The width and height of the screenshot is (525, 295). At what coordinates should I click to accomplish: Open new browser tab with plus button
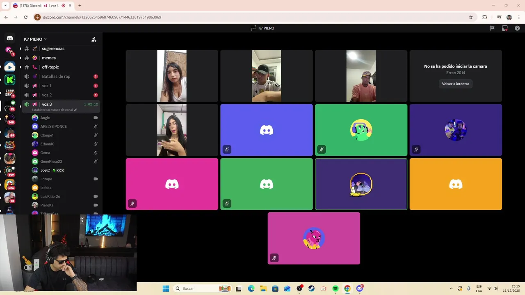tap(80, 5)
